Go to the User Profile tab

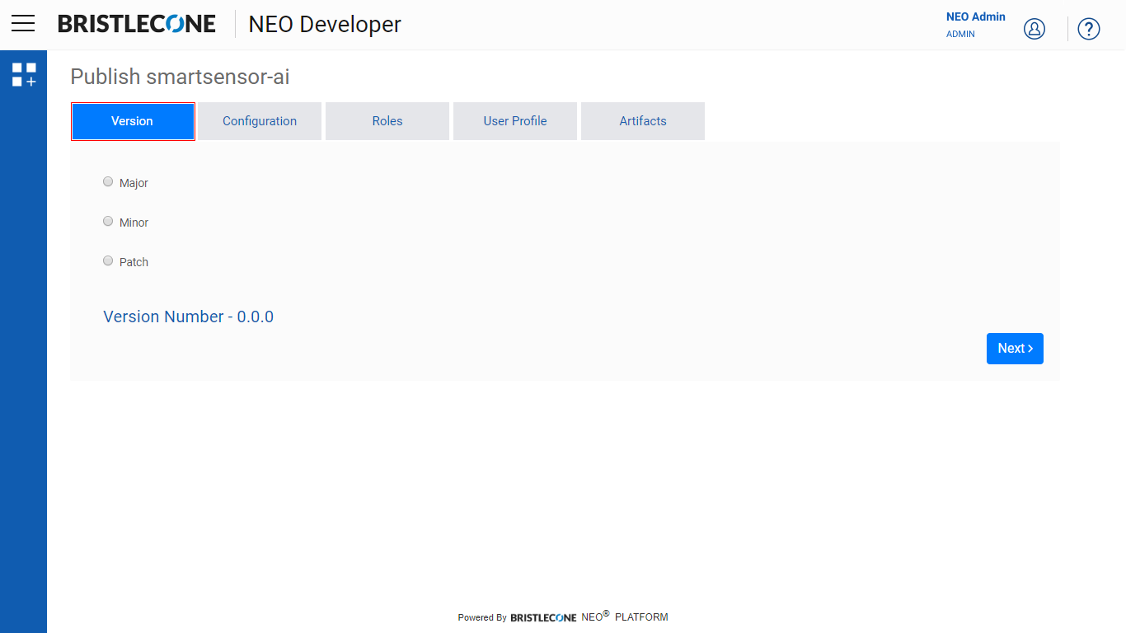pyautogui.click(x=515, y=121)
